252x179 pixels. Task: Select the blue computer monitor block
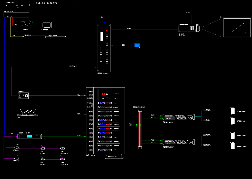click(137, 46)
